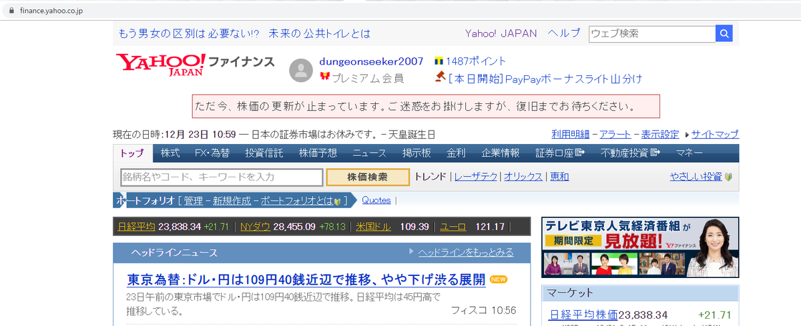Open the ヘッドラインをもっとみる link
Viewport: 801px width, 326px height.
[x=466, y=252]
